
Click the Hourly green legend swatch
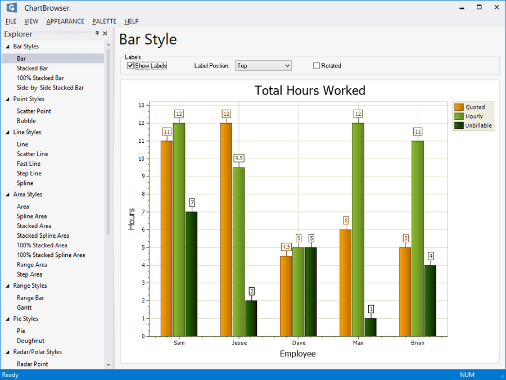tap(459, 116)
